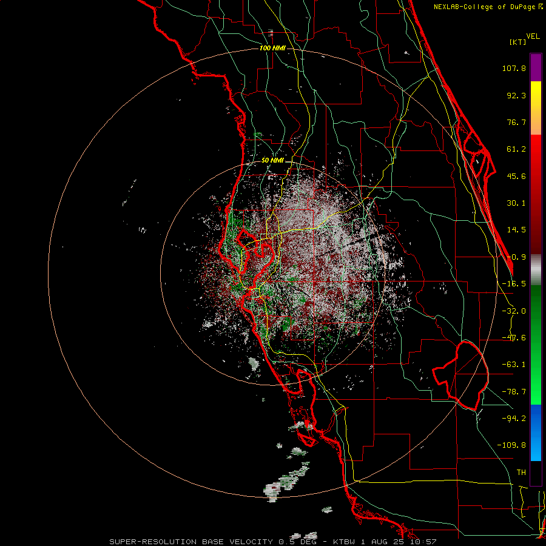Click the purple segment of the velocity color bar
The height and width of the screenshot is (546, 546).
536,67
